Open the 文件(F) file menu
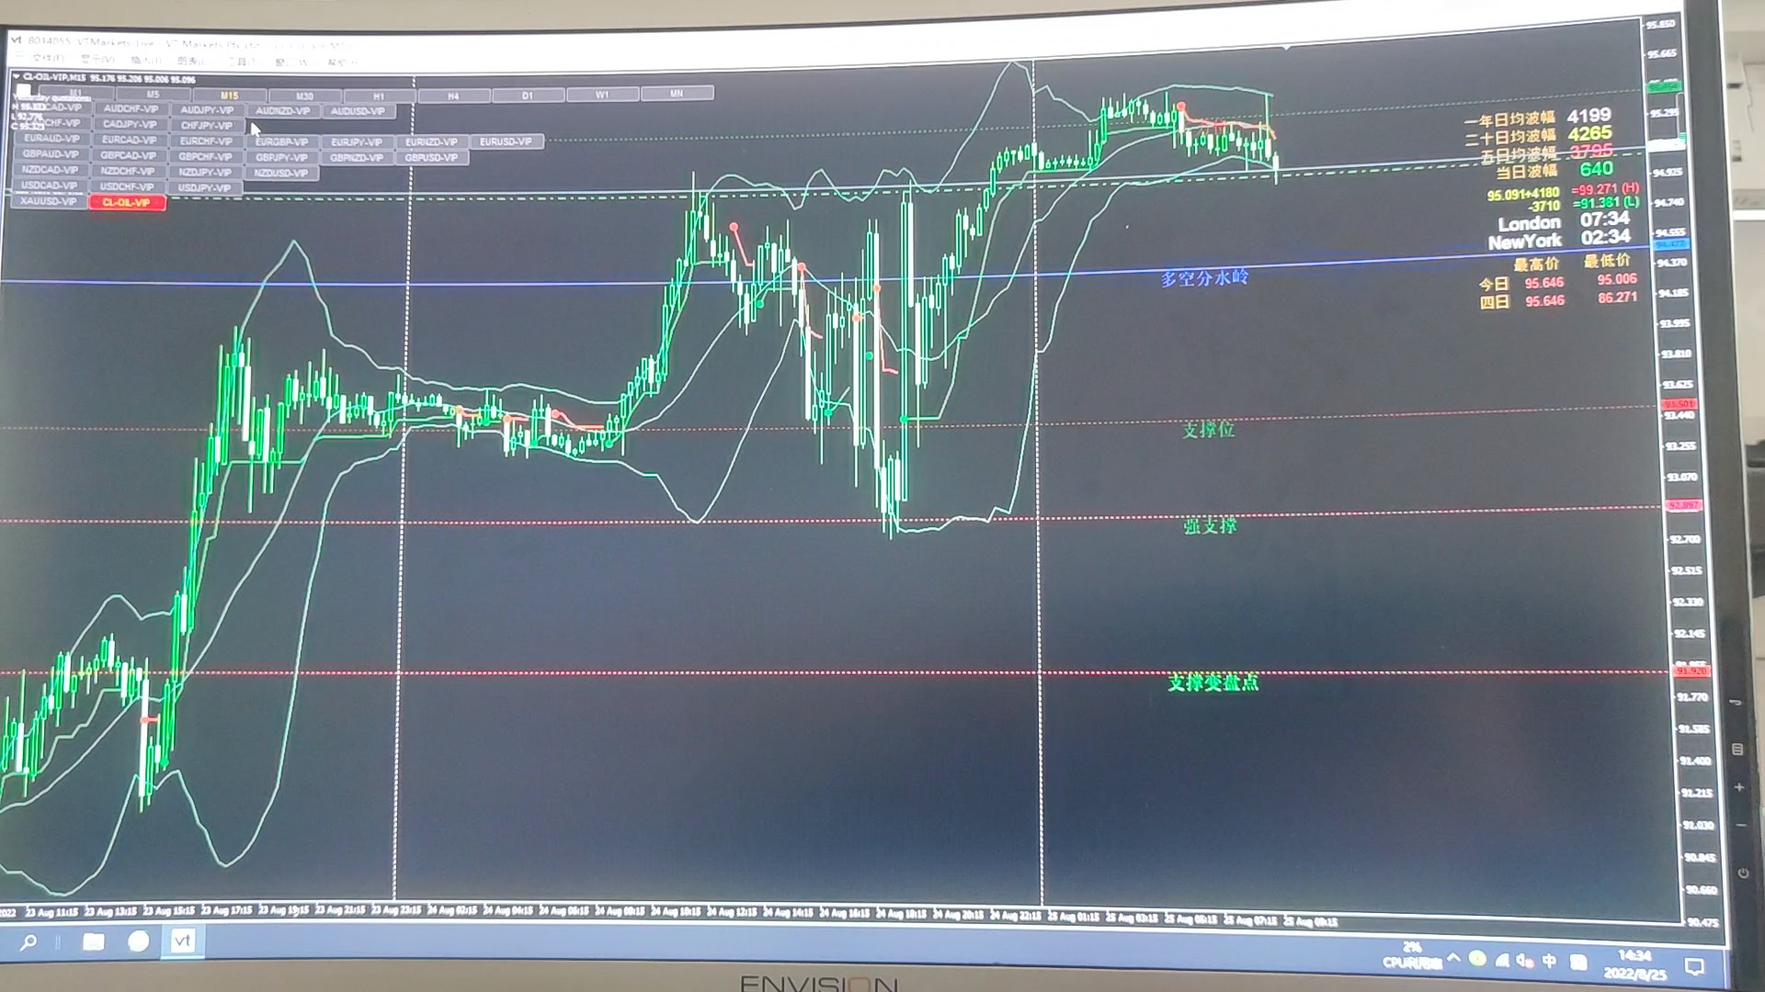Image resolution: width=1765 pixels, height=992 pixels. 46,60
